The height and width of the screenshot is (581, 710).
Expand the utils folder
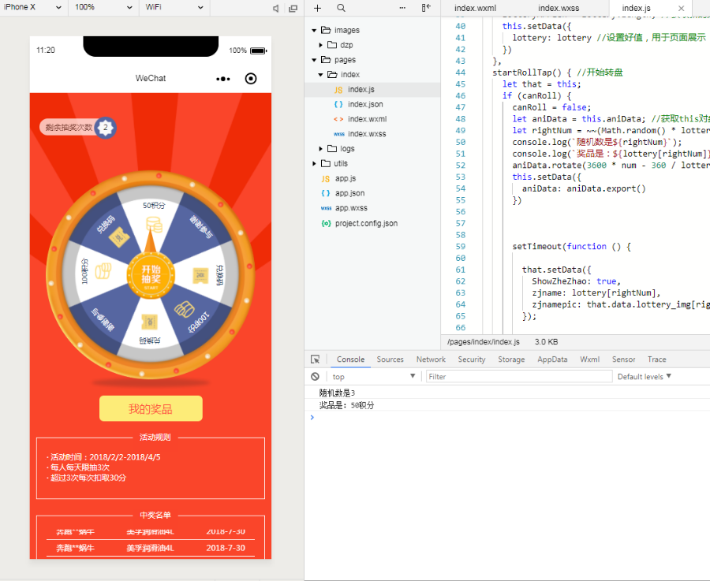(314, 163)
